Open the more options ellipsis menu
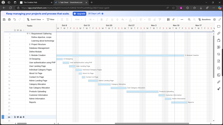 (x=182, y=19)
